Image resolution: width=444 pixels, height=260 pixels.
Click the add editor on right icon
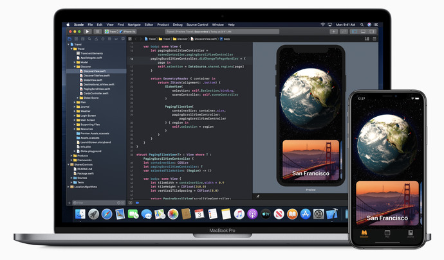click(x=375, y=39)
